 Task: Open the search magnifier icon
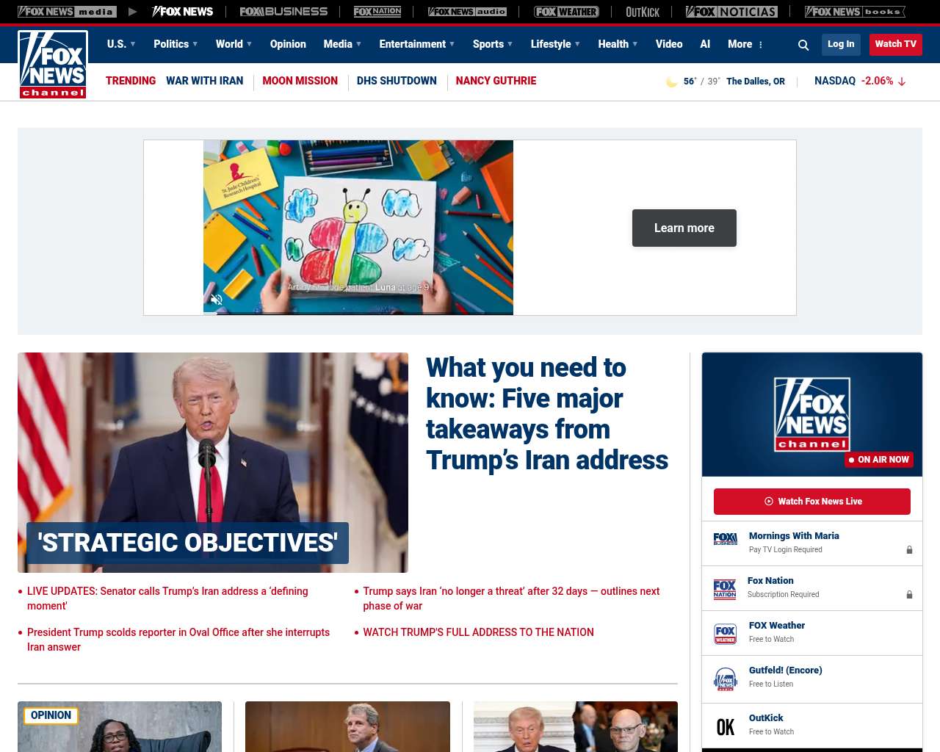803,45
